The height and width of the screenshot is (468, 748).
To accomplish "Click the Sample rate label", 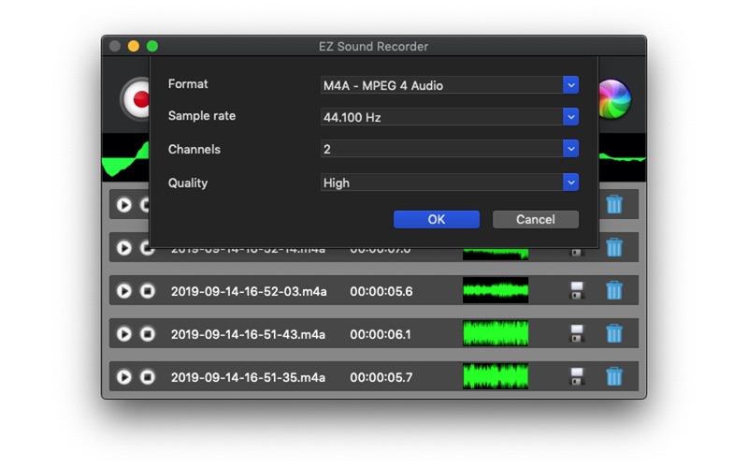I will tap(202, 116).
